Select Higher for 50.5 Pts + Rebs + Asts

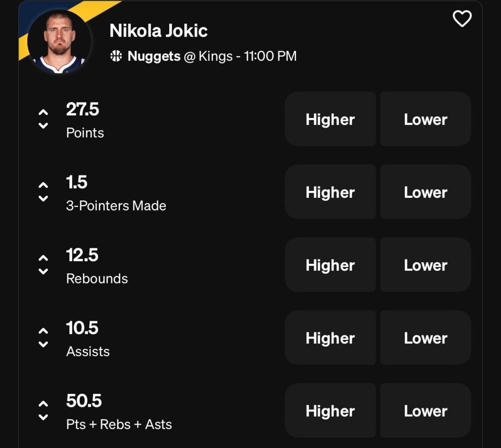(x=330, y=411)
